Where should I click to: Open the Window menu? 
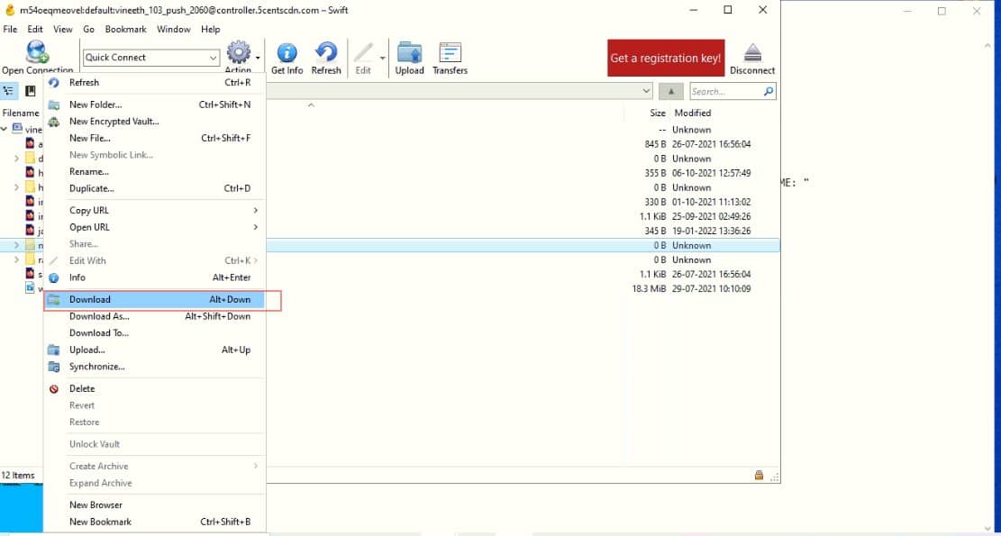(x=174, y=30)
